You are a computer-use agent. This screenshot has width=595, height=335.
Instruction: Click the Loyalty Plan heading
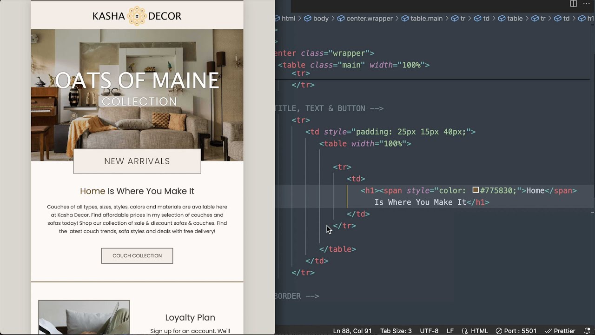[190, 318]
